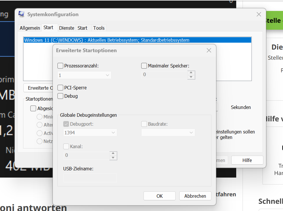Toggle the Baudrate checkbox

[x=144, y=124]
